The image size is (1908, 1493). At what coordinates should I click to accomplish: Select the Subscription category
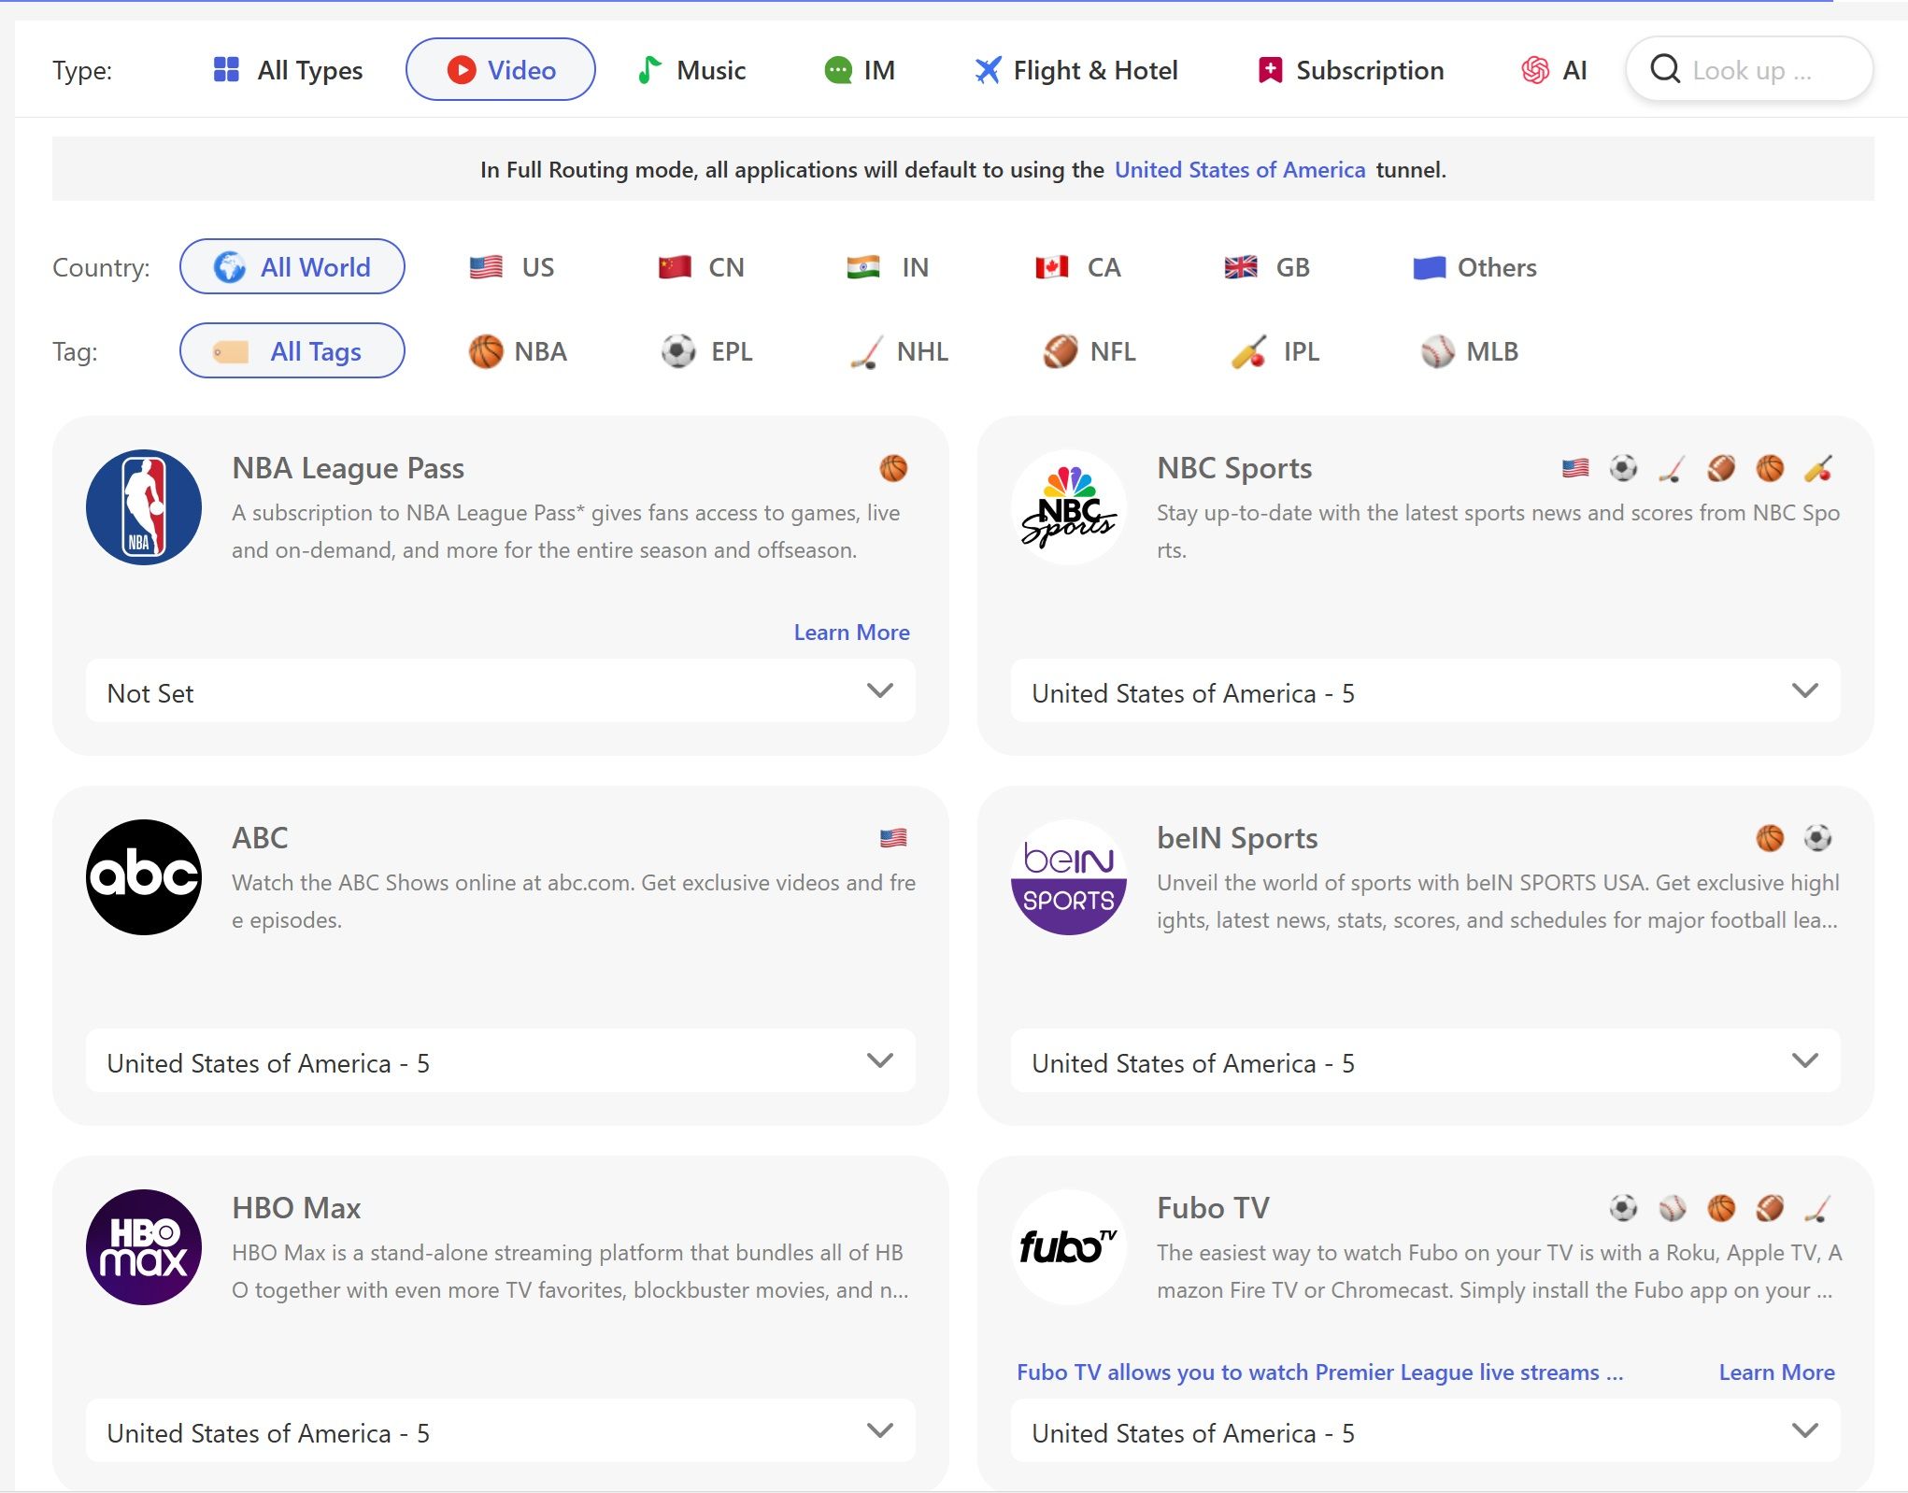click(1349, 70)
